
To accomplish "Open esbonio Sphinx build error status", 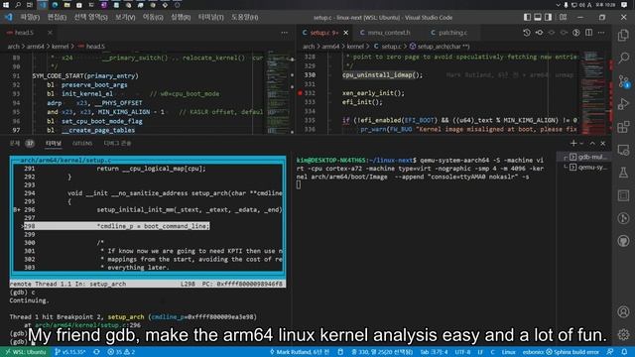I will click(561, 352).
